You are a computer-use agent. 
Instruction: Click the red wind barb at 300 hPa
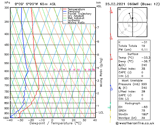coord(111,10)
